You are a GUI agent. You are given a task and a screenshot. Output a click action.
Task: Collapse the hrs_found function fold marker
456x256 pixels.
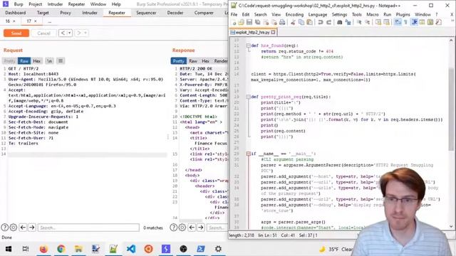pos(249,46)
